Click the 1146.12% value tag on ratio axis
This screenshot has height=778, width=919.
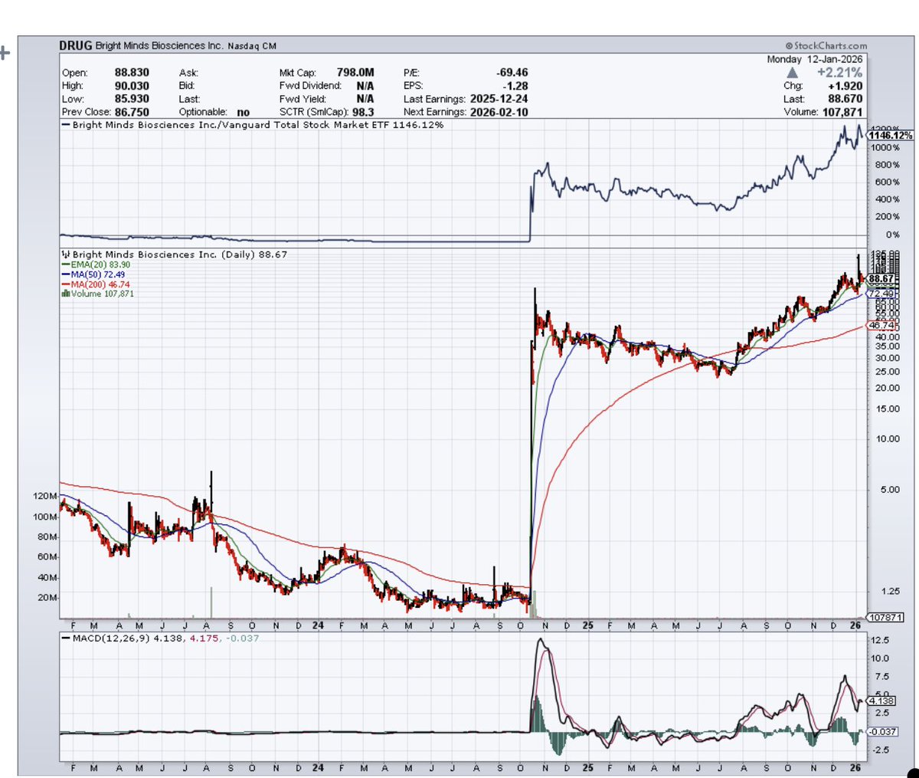coord(891,136)
